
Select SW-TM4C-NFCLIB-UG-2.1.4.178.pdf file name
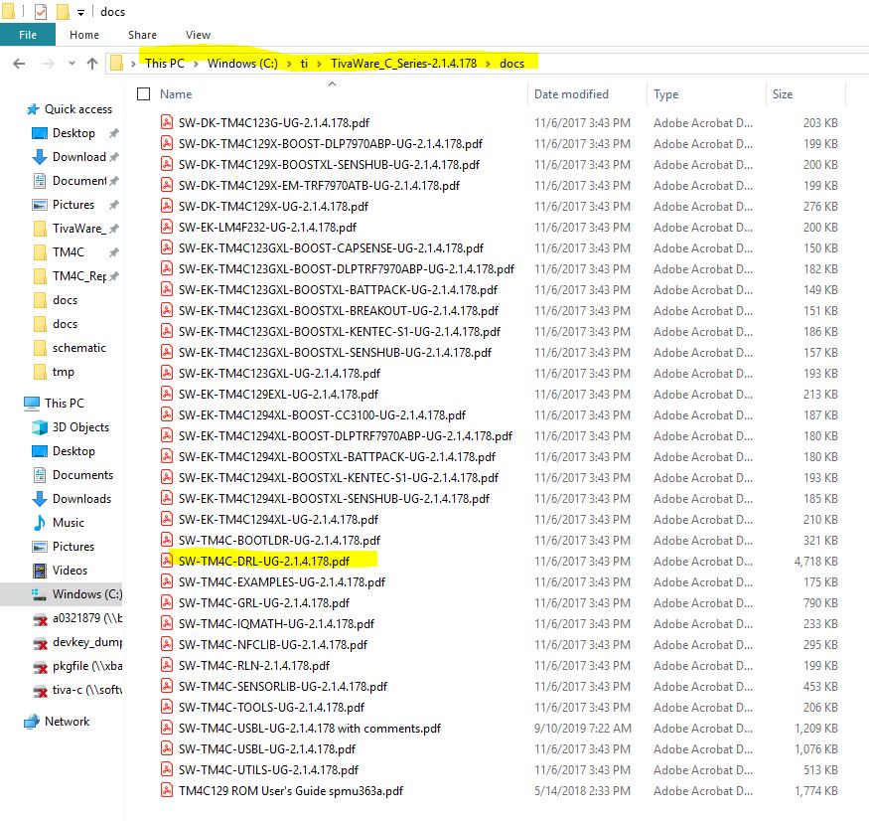pos(273,645)
